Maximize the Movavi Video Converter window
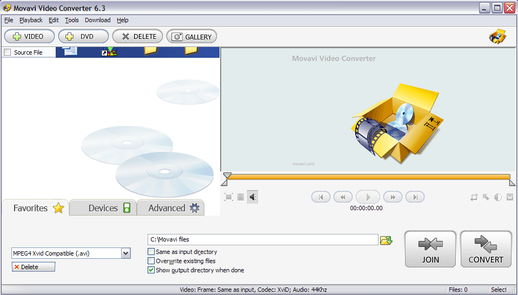 [497, 8]
